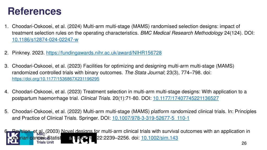This screenshot has width=267, height=150.
Task: Click the References heading
Action: click(x=35, y=11)
